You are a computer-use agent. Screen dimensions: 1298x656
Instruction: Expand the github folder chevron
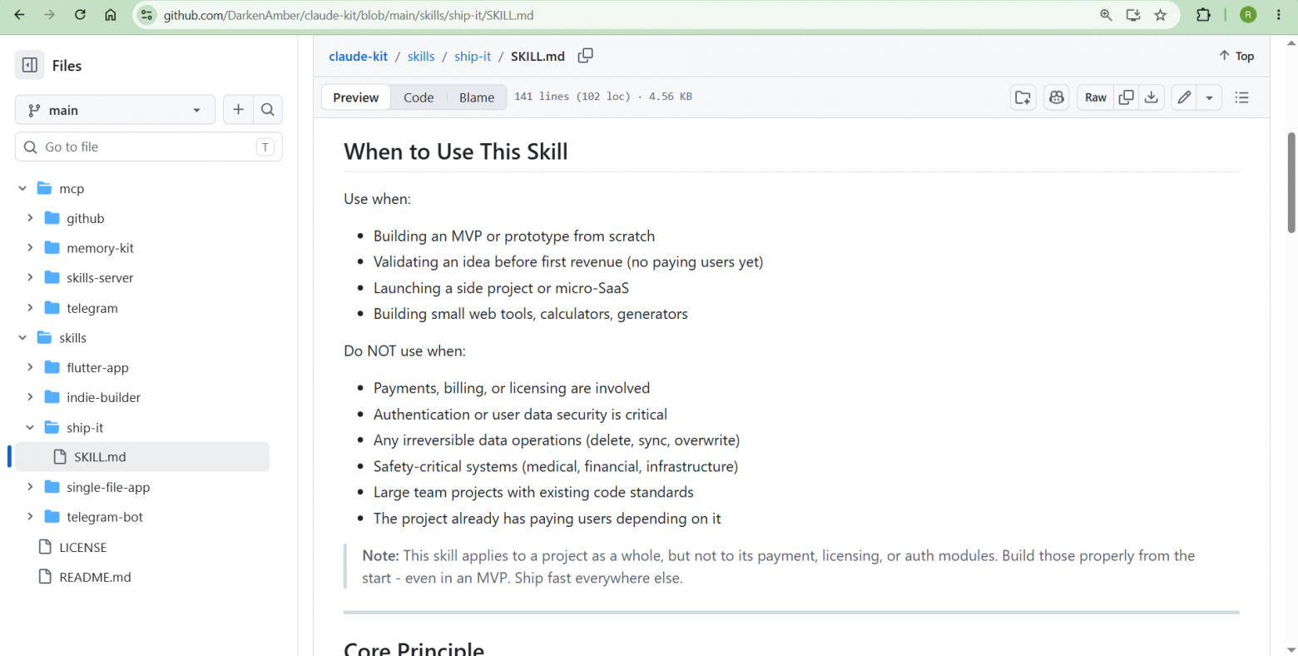pyautogui.click(x=30, y=218)
